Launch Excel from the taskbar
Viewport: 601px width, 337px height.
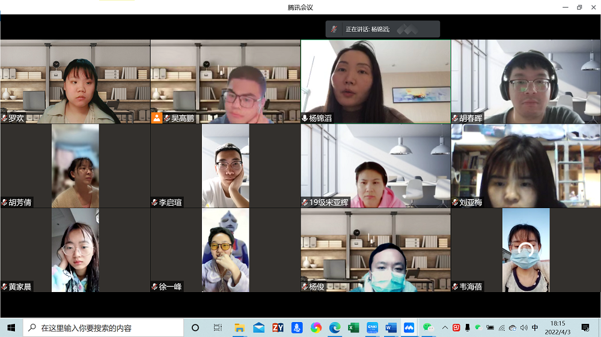[353, 327]
